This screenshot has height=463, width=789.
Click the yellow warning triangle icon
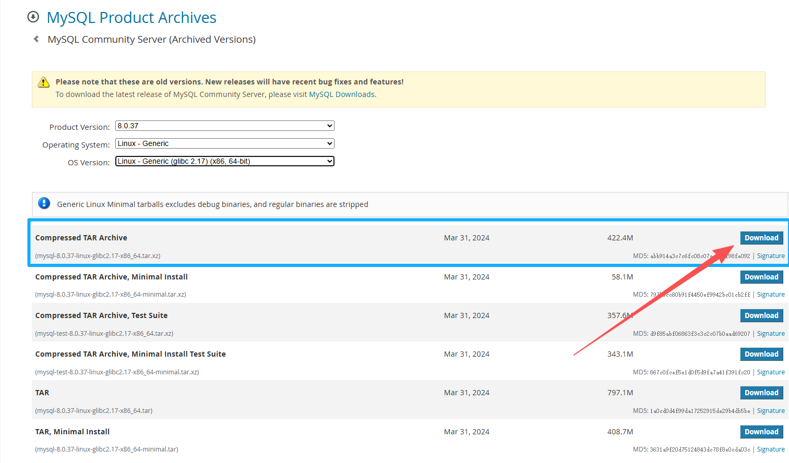click(x=44, y=82)
